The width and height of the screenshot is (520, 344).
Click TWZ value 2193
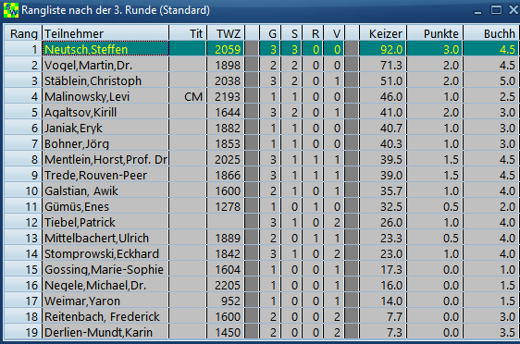pos(226,96)
